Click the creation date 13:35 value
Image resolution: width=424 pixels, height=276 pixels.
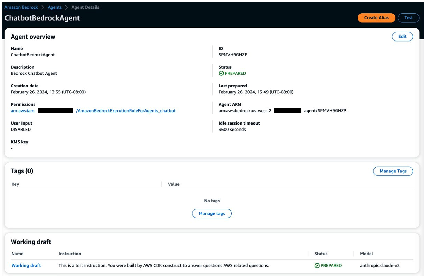coord(48,92)
